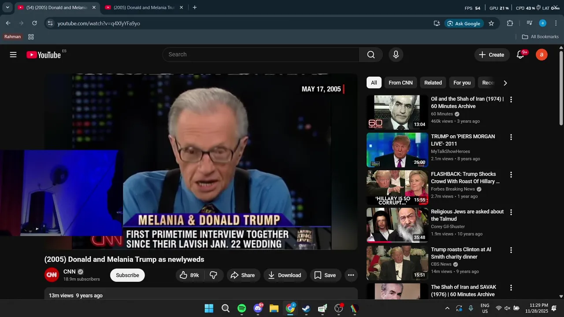
Task: Switch to second Donald and Melania tab
Action: 144,7
